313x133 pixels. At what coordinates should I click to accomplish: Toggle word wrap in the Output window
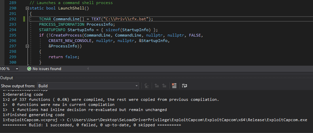click(x=185, y=86)
